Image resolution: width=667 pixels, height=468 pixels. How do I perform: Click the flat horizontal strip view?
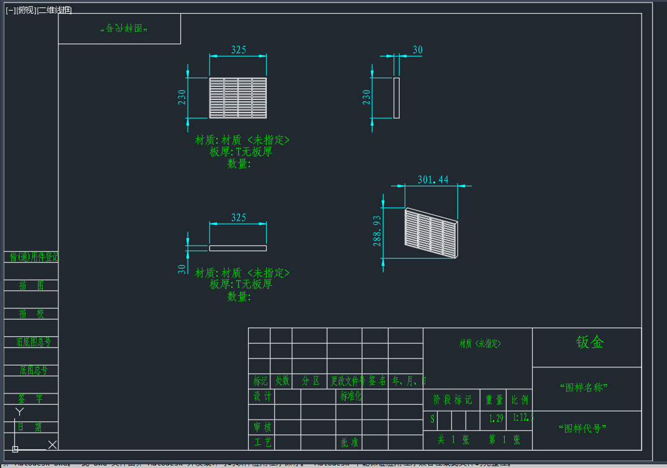click(x=238, y=248)
